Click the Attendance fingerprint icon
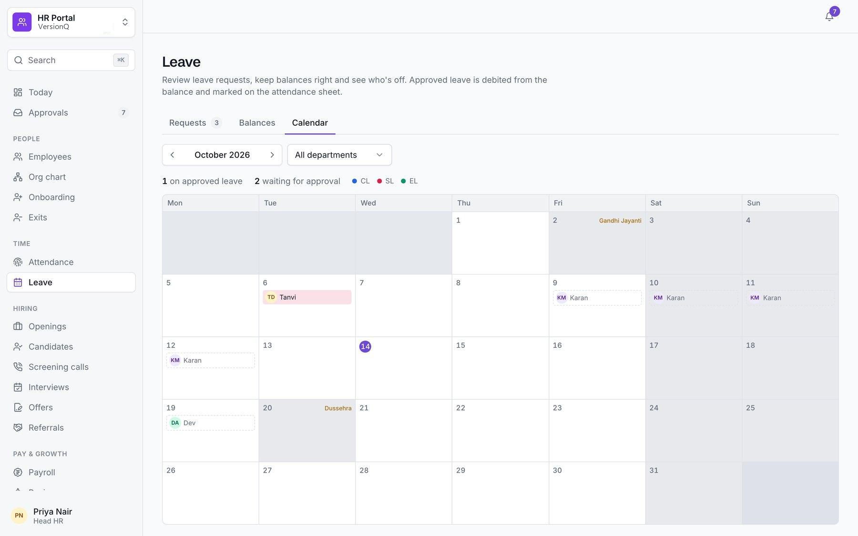This screenshot has width=858, height=536. click(x=18, y=262)
